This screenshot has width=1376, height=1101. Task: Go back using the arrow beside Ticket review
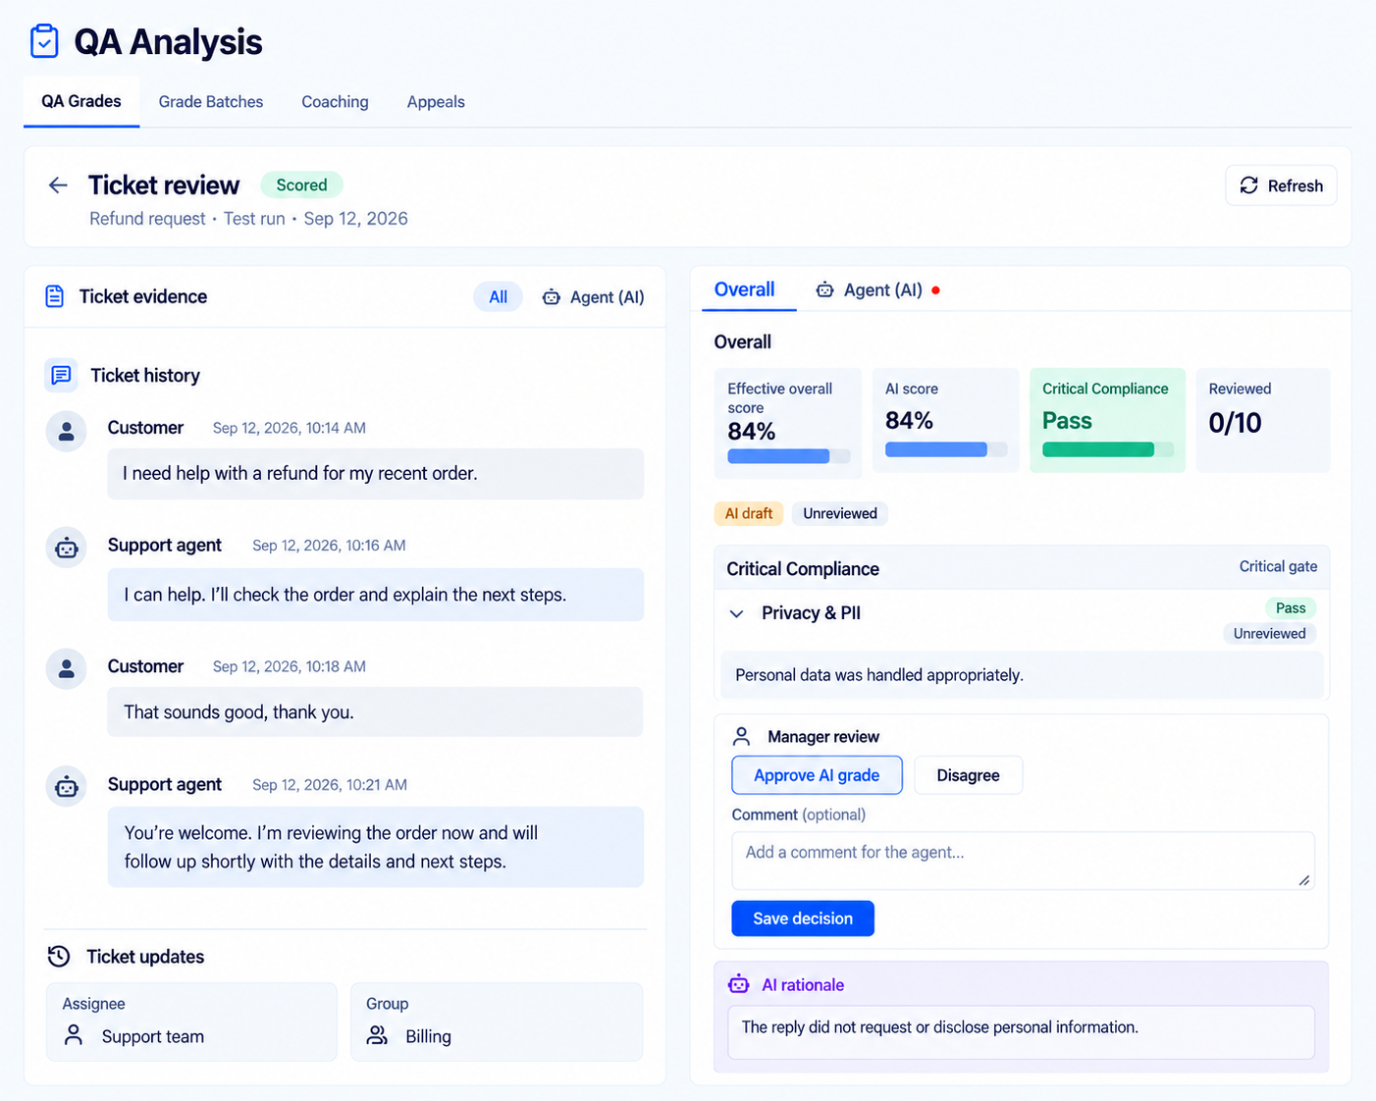point(58,185)
